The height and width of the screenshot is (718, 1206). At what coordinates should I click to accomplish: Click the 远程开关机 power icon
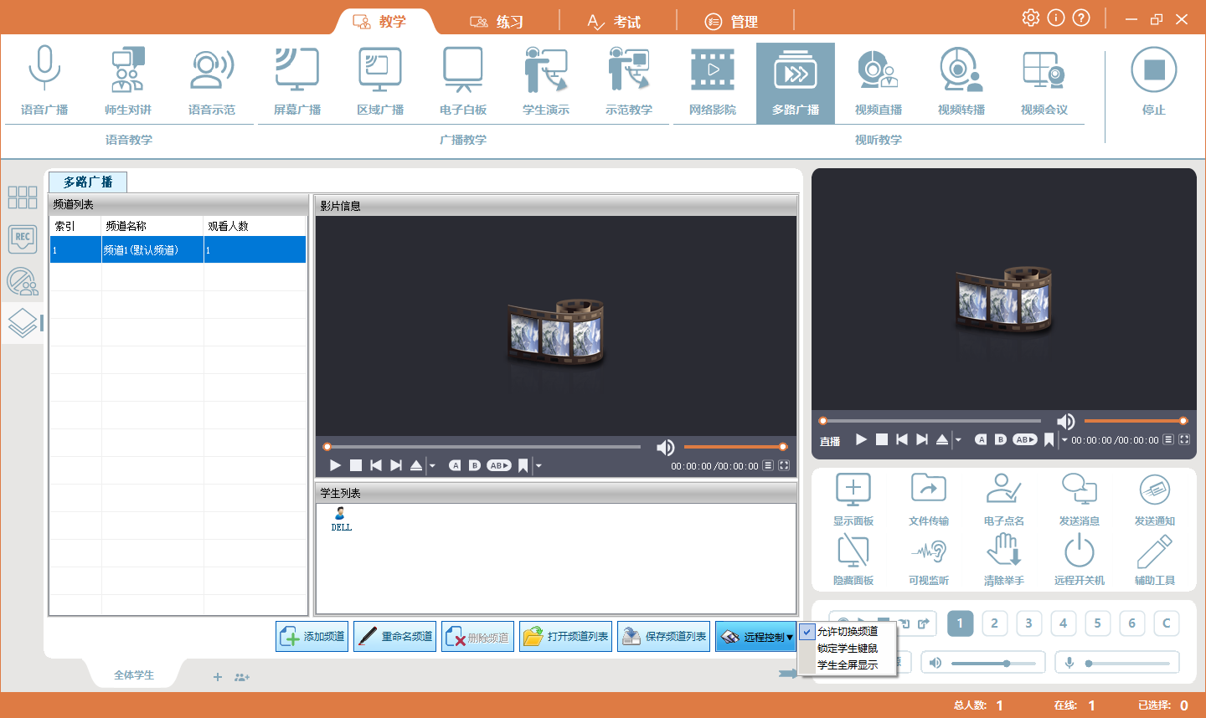pyautogui.click(x=1079, y=558)
